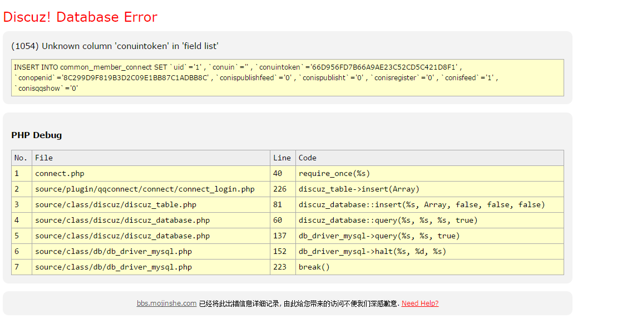Click the No. column header

tap(22, 158)
